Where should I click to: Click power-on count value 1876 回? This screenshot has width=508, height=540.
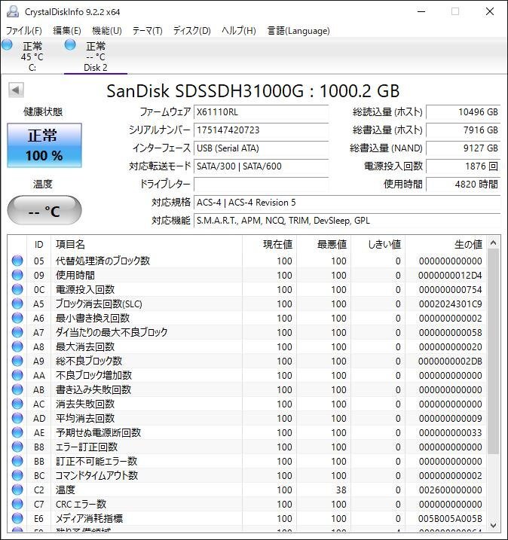[464, 166]
